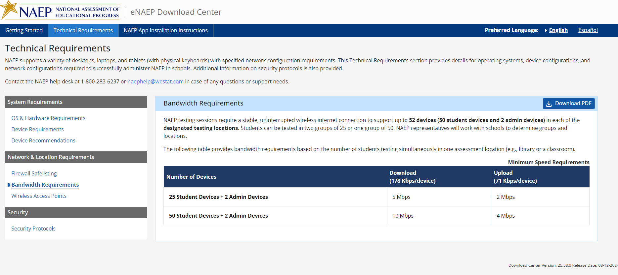Viewport: 618px width, 275px height.
Task: Click the Bandwidth Requirements panel heading
Action: click(x=203, y=103)
